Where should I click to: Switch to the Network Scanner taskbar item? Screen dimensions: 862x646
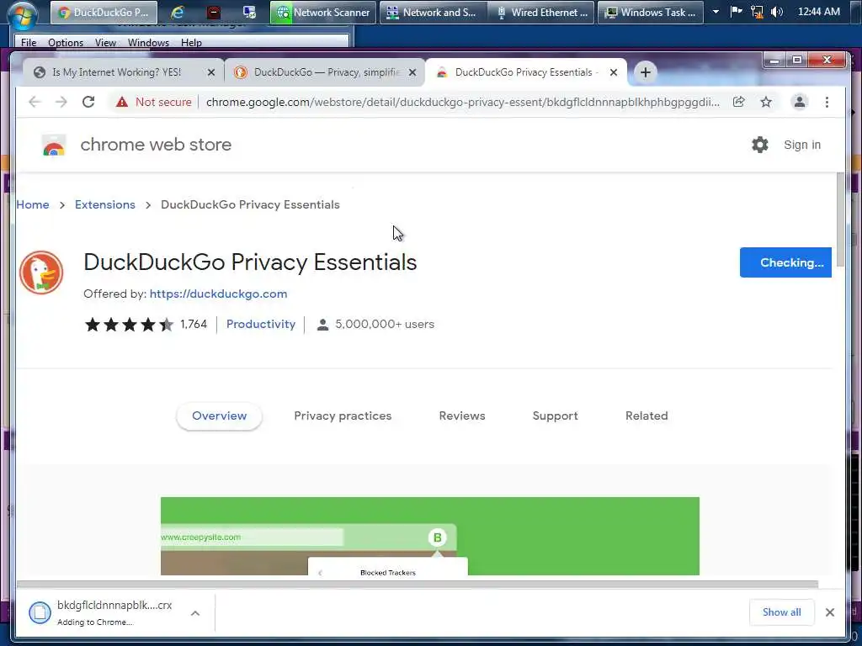pyautogui.click(x=322, y=12)
